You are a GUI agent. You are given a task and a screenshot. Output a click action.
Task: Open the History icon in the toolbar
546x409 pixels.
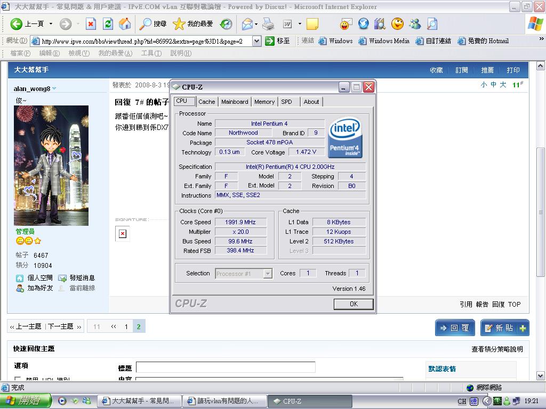tap(226, 24)
